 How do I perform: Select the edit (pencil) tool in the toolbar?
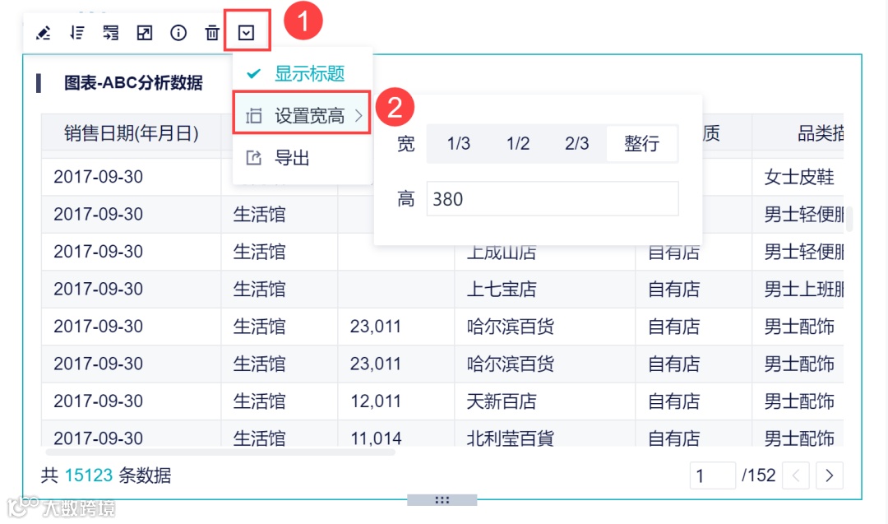43,33
